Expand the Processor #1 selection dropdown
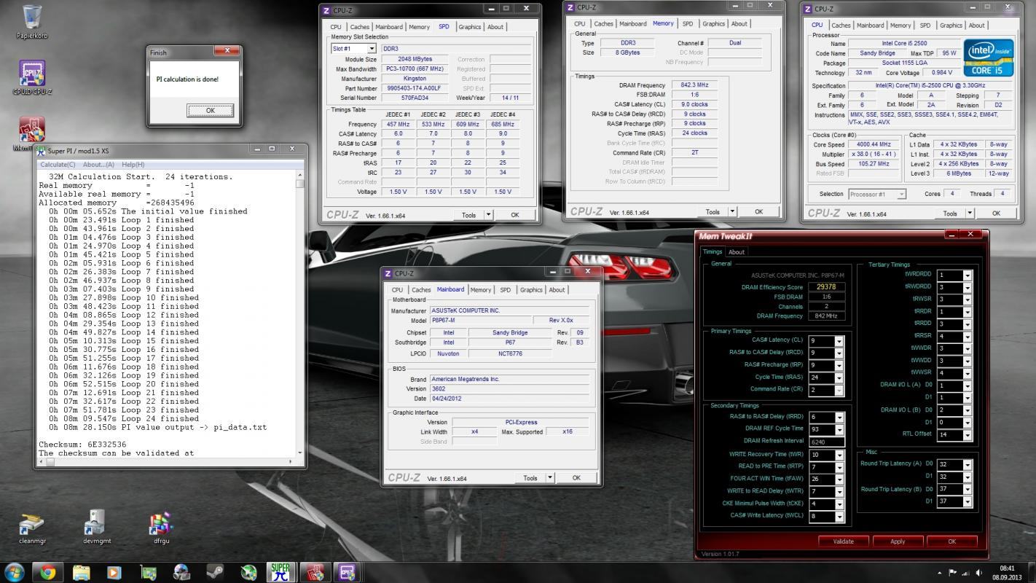The image size is (1036, 583). [900, 195]
